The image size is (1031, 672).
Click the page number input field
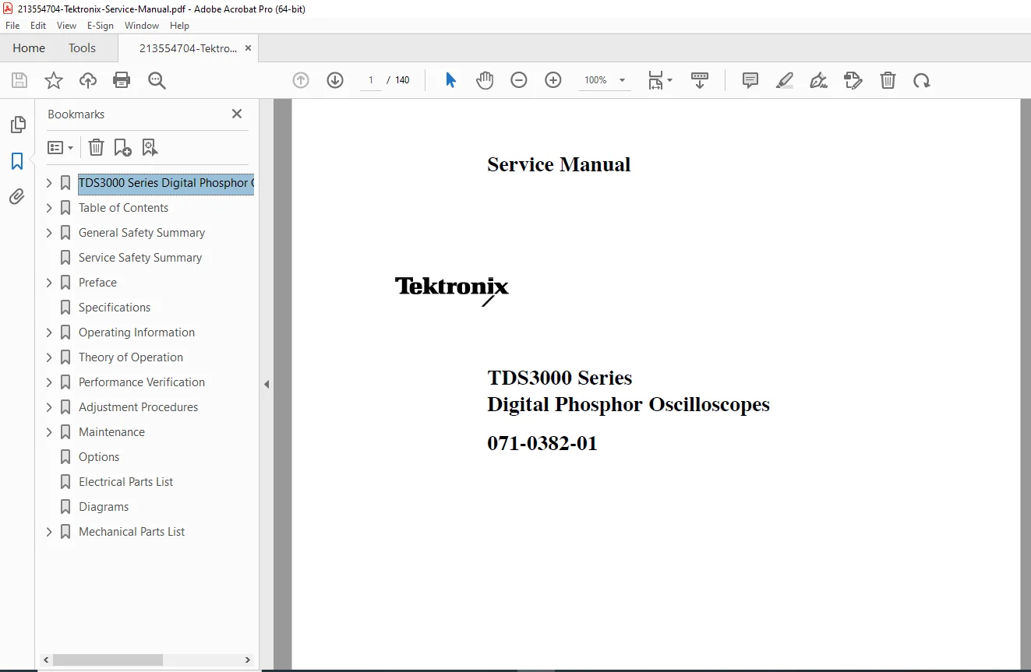[x=371, y=80]
